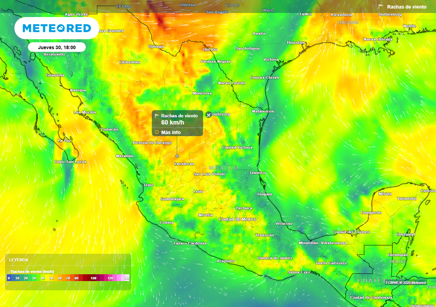The width and height of the screenshot is (436, 307).
Task: Click the circular info icon beside Más info
Action: (157, 132)
